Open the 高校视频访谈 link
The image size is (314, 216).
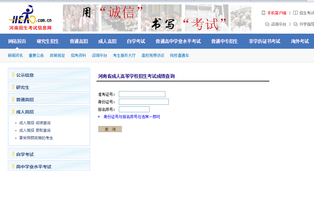pyautogui.click(x=153, y=56)
